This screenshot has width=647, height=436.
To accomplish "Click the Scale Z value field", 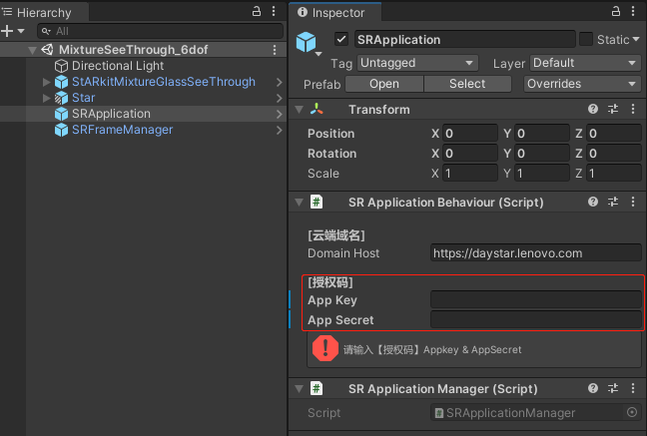I will 614,174.
